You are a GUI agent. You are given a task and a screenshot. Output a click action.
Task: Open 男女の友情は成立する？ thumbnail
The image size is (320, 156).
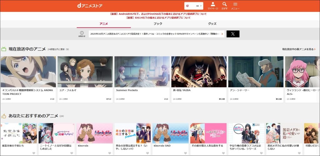132,133
